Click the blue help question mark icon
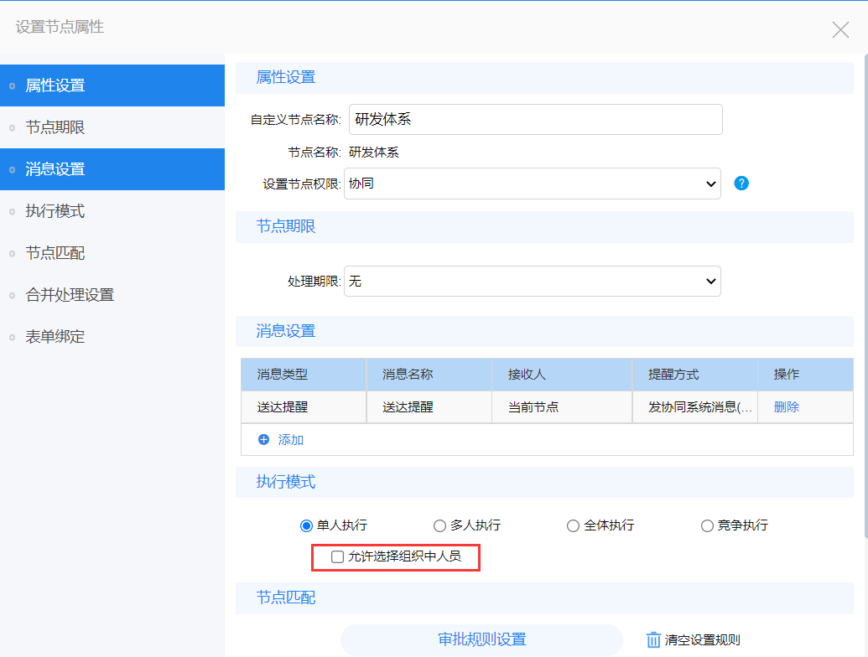The image size is (868, 657). point(741,184)
